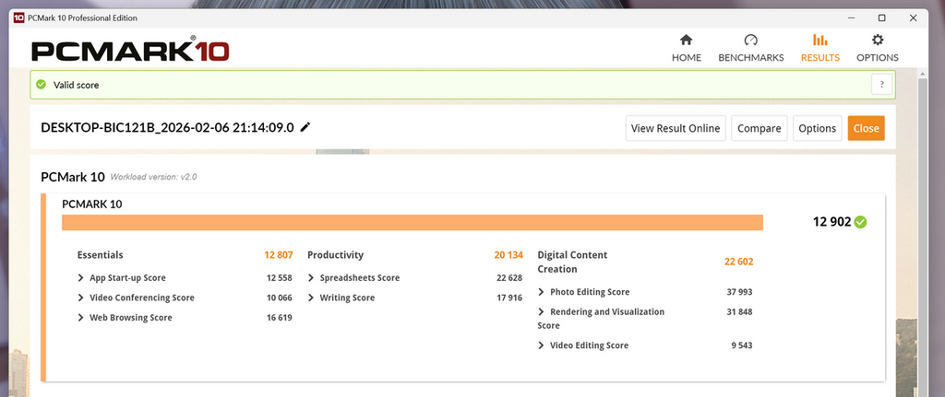Click the orange PCMark 10 score bar
The width and height of the screenshot is (945, 397).
413,223
